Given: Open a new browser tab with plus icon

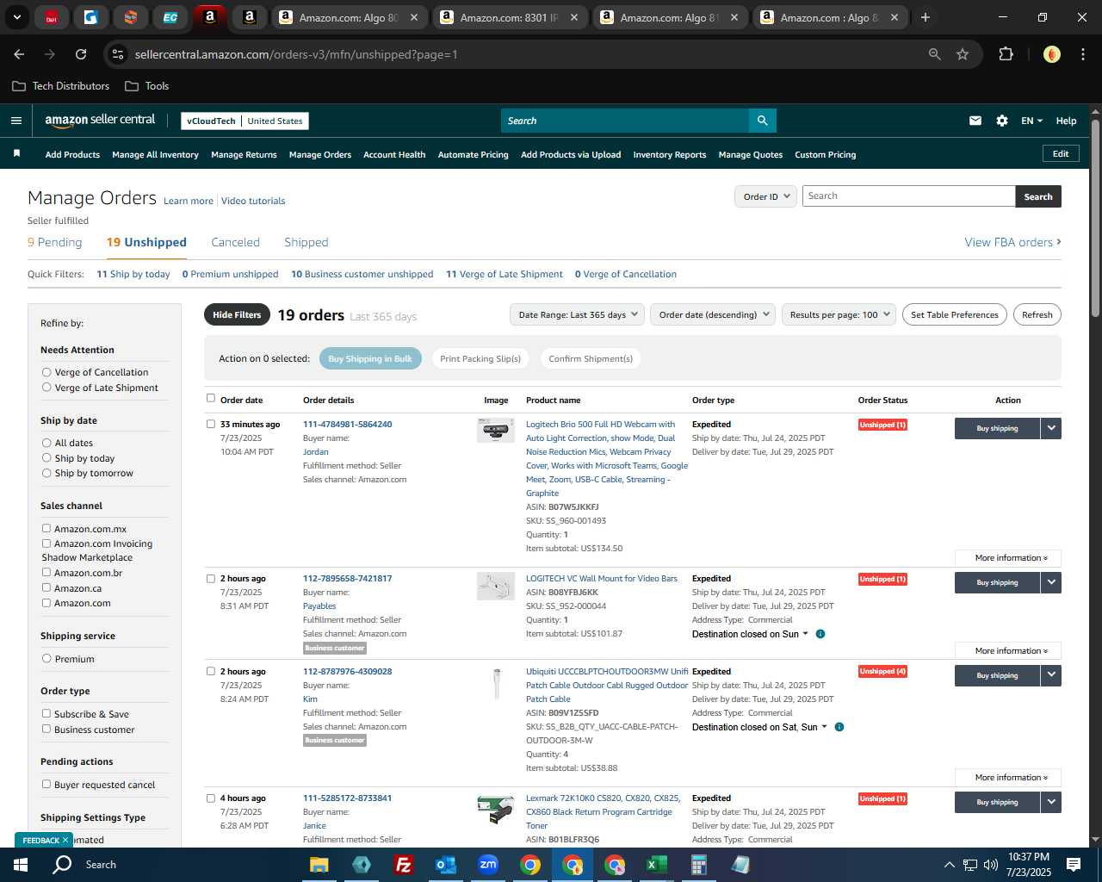Looking at the screenshot, I should click(x=926, y=17).
